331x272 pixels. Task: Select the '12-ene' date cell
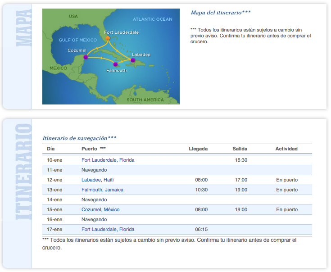point(54,180)
